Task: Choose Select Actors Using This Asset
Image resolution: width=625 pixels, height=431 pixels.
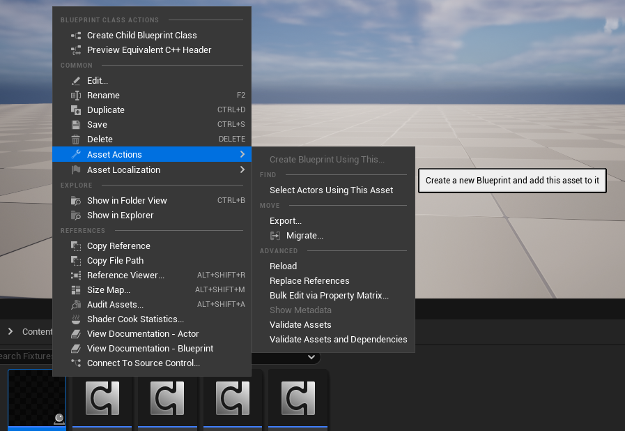Action: coord(331,190)
